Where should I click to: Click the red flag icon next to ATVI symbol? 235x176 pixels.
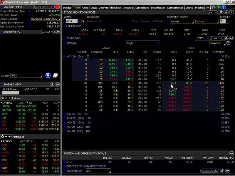point(83,21)
